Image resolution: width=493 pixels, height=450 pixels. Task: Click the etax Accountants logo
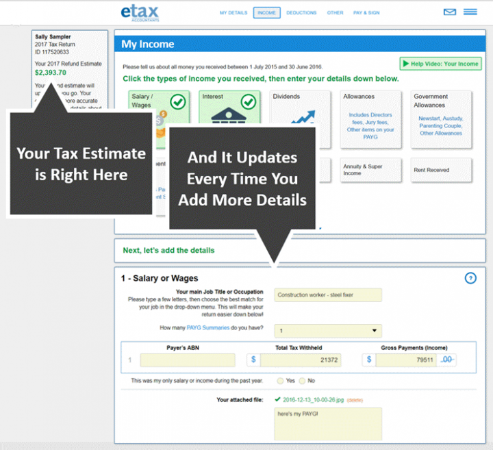(x=140, y=13)
